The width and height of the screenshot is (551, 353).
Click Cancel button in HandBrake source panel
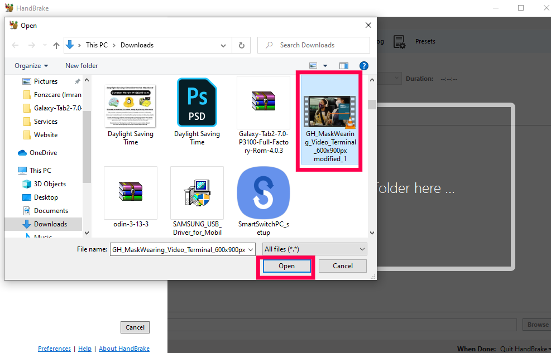pos(135,327)
